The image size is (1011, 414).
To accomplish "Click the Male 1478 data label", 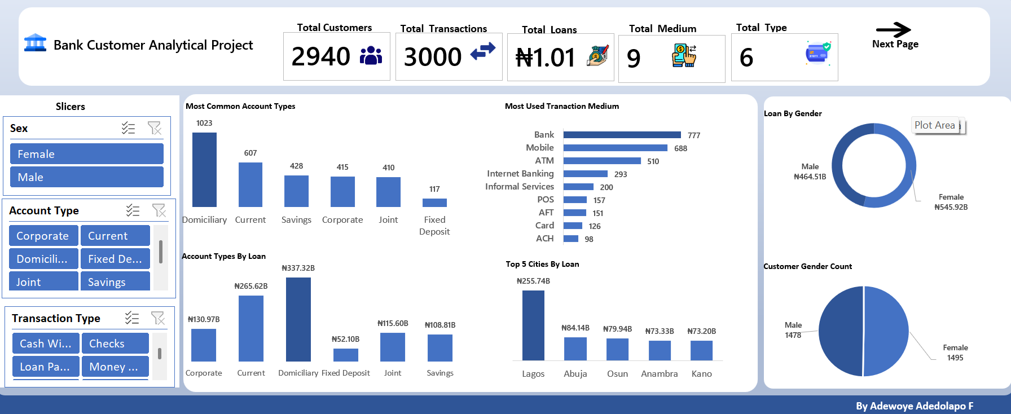I will pos(793,330).
